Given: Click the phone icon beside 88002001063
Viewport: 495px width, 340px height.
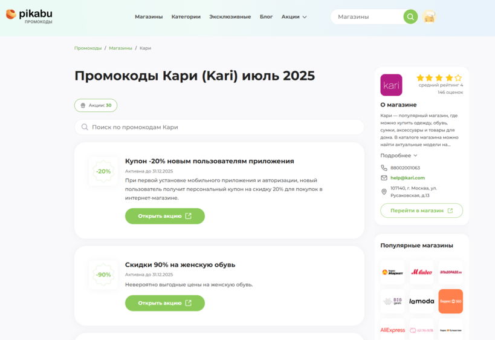Looking at the screenshot, I should (x=384, y=168).
